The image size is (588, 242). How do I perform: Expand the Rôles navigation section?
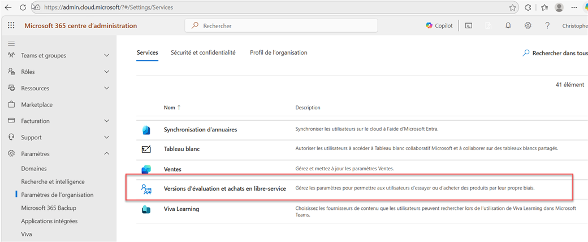[x=107, y=72]
